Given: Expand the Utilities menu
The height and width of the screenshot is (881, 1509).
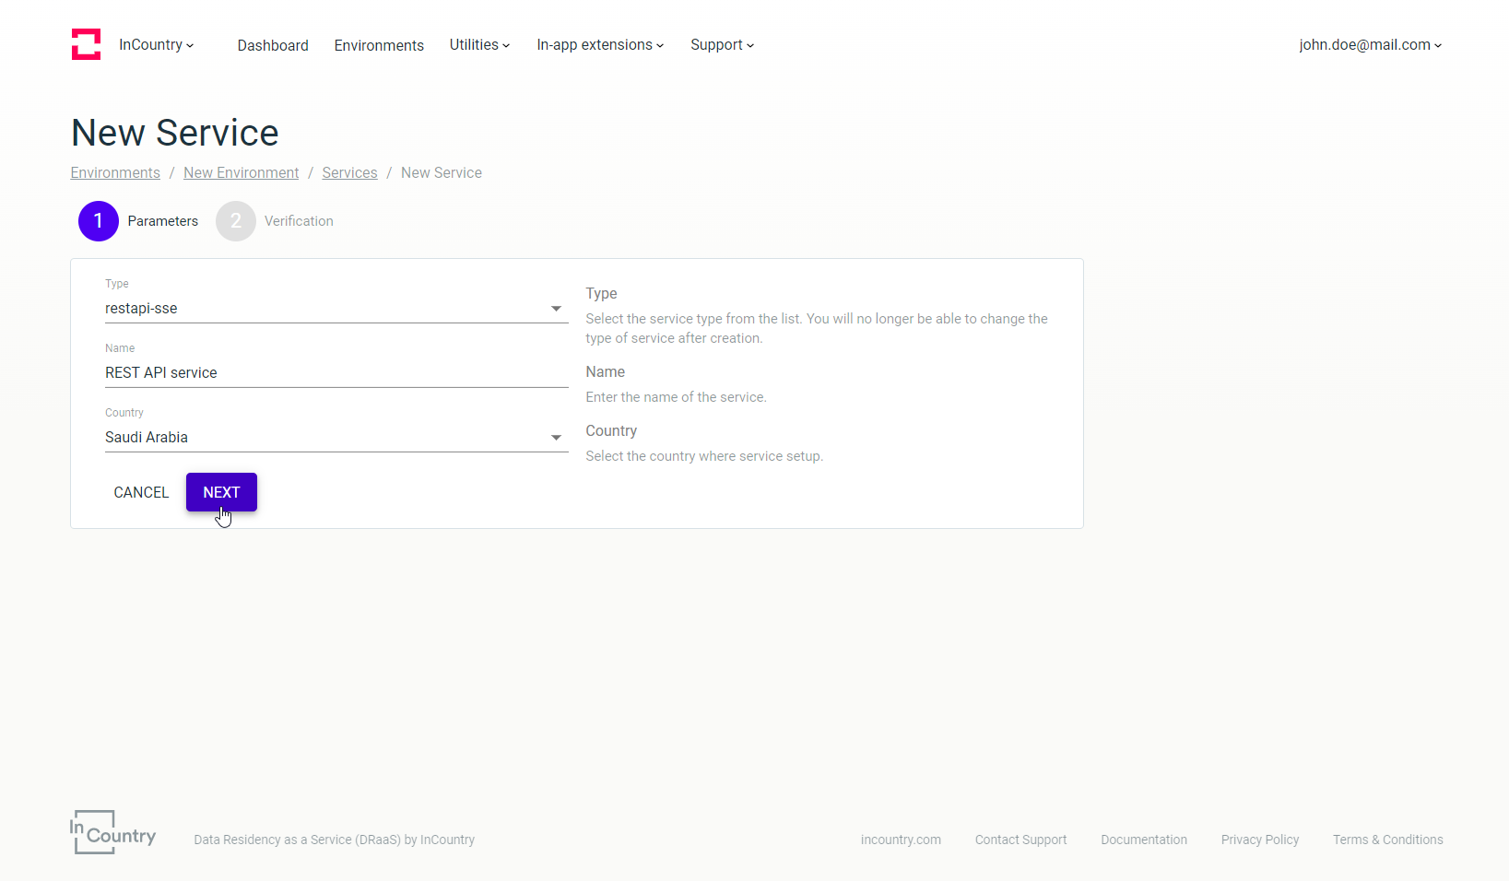Looking at the screenshot, I should (479, 45).
